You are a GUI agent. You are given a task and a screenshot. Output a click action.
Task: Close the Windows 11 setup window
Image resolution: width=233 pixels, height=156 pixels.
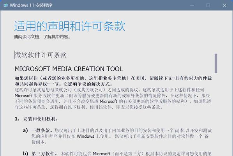click(224, 5)
